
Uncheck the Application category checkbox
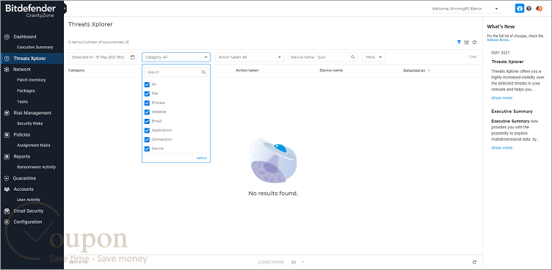(x=147, y=131)
